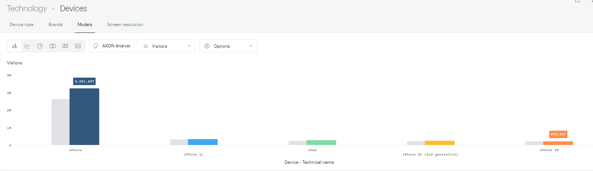593x171 pixels.
Task: Open the Visitors metric dropdown
Action: coord(166,46)
